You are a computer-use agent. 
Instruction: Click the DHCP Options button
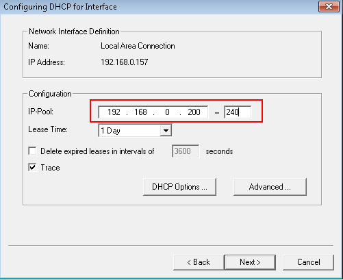[179, 187]
